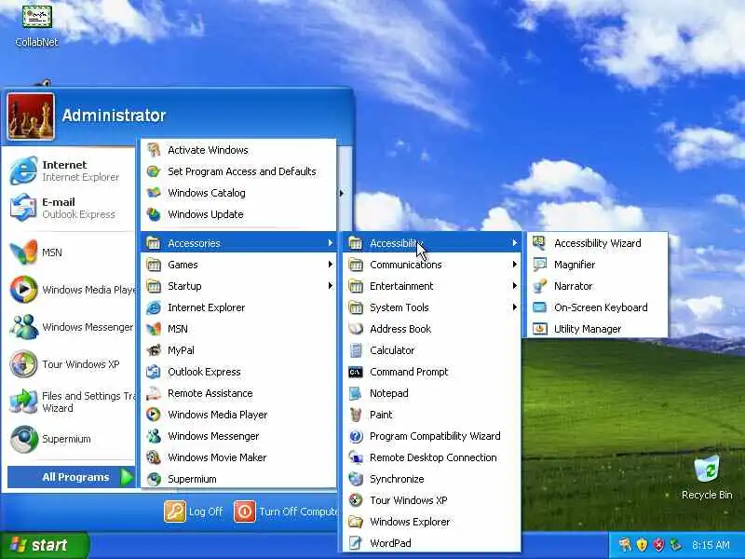Open the Address Book icon
745x559 pixels.
(356, 329)
